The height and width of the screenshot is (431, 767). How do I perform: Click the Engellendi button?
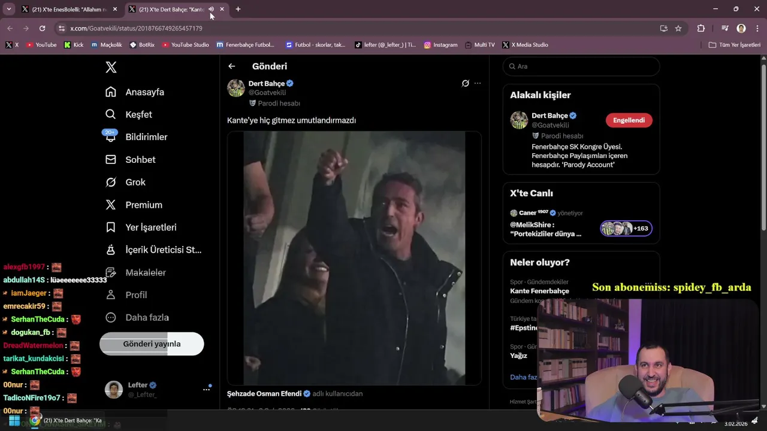point(629,120)
